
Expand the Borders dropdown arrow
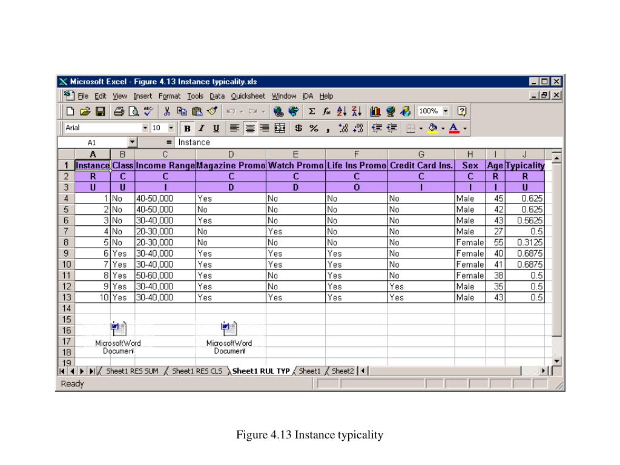[421, 128]
